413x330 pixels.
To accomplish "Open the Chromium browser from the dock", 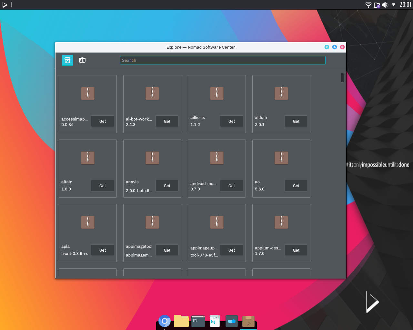I will click(165, 321).
